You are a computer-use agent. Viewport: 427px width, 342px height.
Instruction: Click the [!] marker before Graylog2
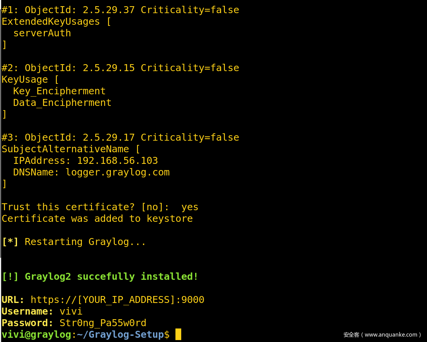click(x=10, y=277)
